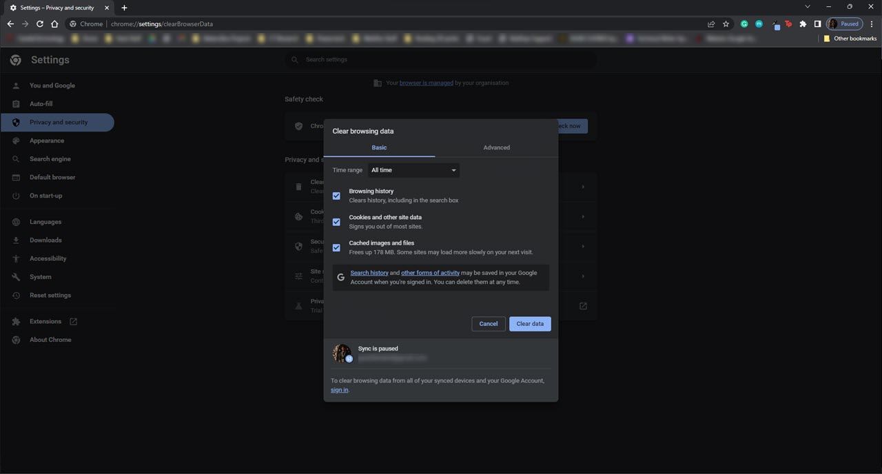Select the Basic tab
Image resolution: width=882 pixels, height=474 pixels.
coord(379,147)
